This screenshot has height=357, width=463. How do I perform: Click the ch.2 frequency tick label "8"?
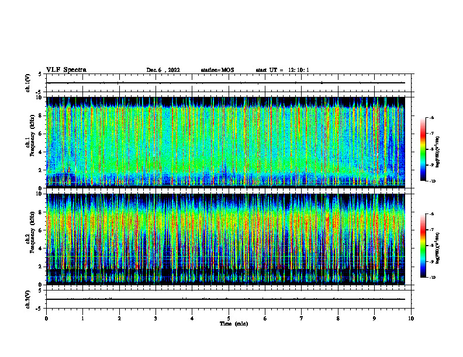pos(41,212)
